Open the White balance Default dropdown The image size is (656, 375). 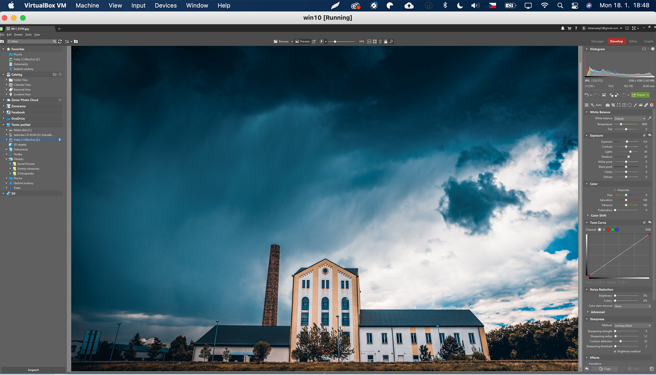click(x=629, y=118)
